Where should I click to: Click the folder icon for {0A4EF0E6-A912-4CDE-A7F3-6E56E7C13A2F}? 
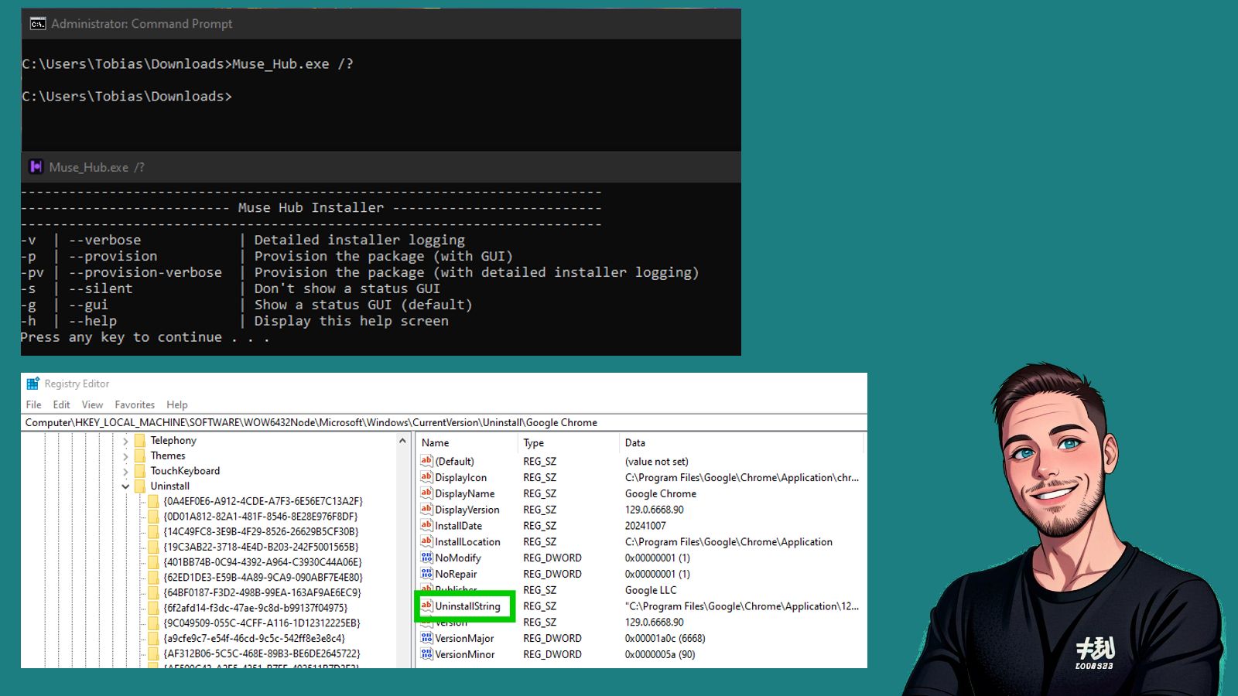coord(153,501)
